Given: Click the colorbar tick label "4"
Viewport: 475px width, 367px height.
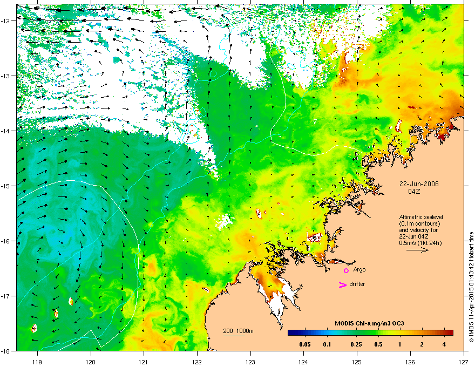Looking at the screenshot, I should (x=444, y=344).
